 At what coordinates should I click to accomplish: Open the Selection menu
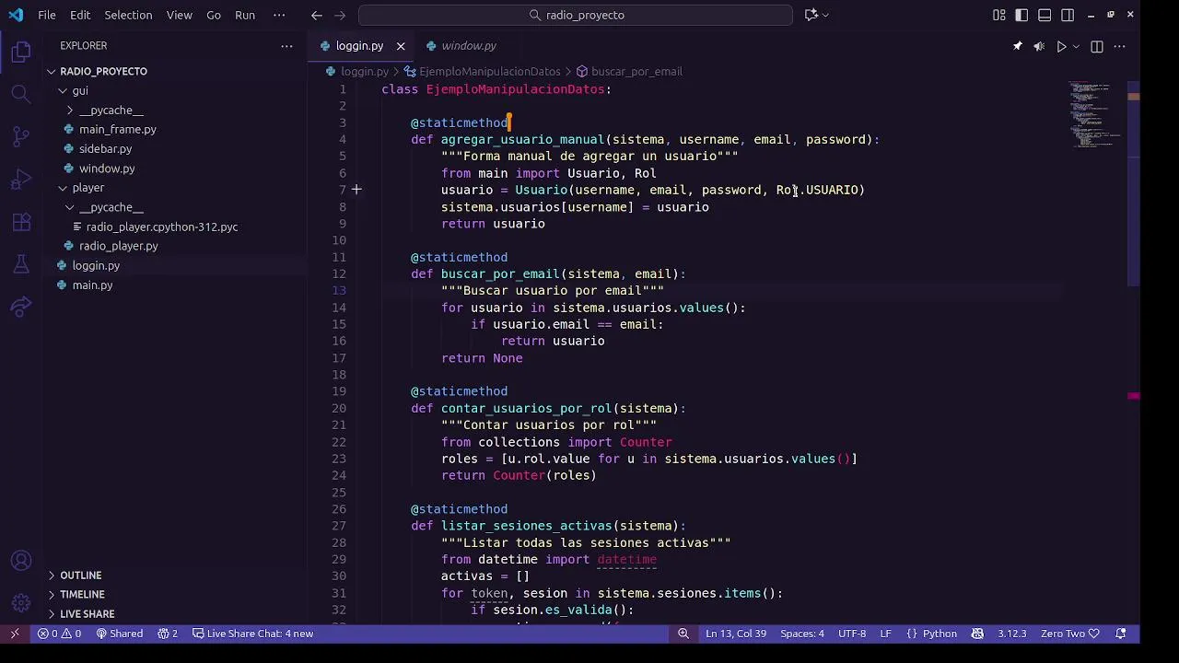(128, 15)
